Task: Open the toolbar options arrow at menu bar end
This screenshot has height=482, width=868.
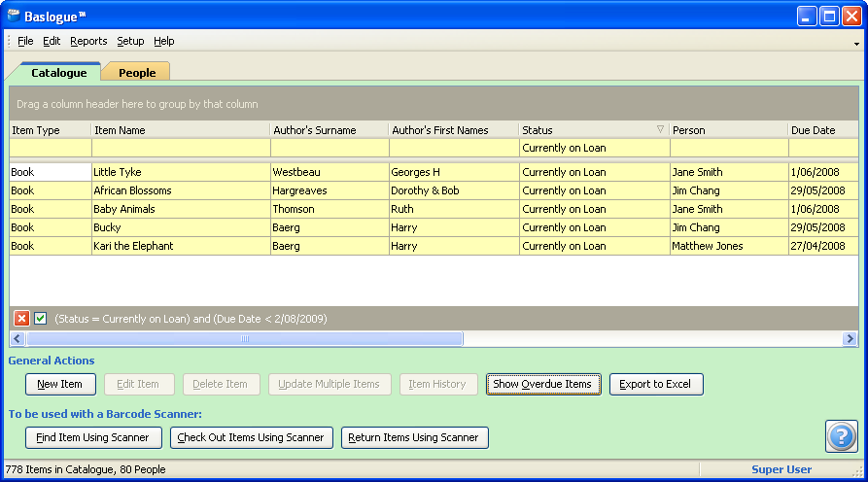Action: pos(856,43)
